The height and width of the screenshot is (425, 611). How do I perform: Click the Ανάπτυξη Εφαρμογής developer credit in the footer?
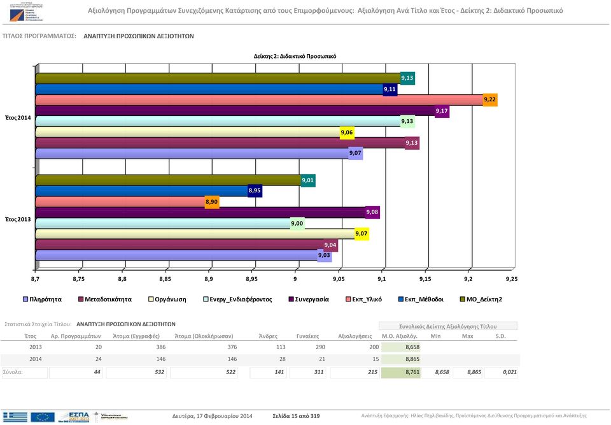point(474,416)
